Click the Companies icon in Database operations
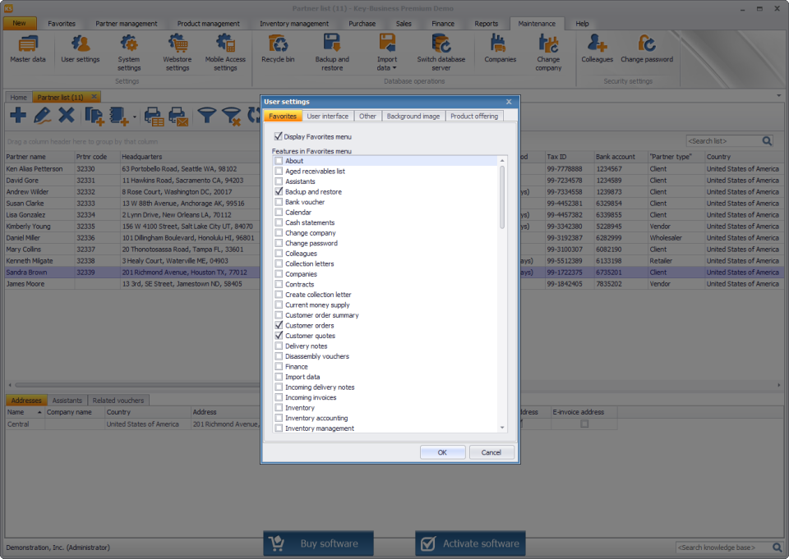Viewport: 789px width, 559px height. click(501, 51)
